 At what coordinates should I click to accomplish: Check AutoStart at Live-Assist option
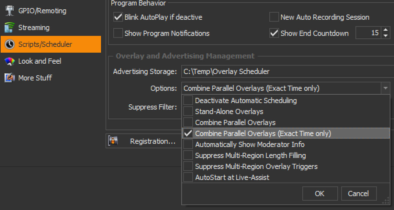tap(188, 177)
